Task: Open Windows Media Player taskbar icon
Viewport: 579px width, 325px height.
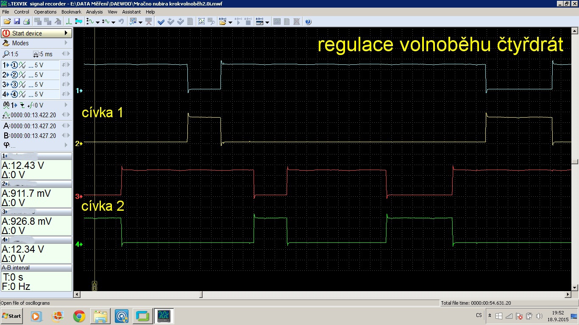Action: click(x=36, y=316)
